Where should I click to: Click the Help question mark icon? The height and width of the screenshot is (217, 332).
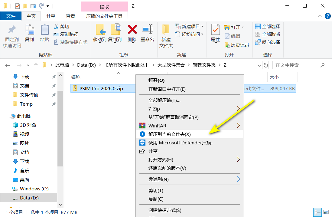coord(327,16)
